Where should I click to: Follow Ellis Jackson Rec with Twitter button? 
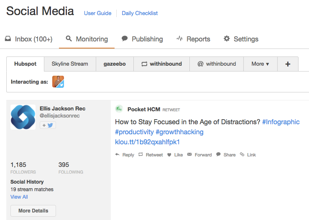point(48,125)
